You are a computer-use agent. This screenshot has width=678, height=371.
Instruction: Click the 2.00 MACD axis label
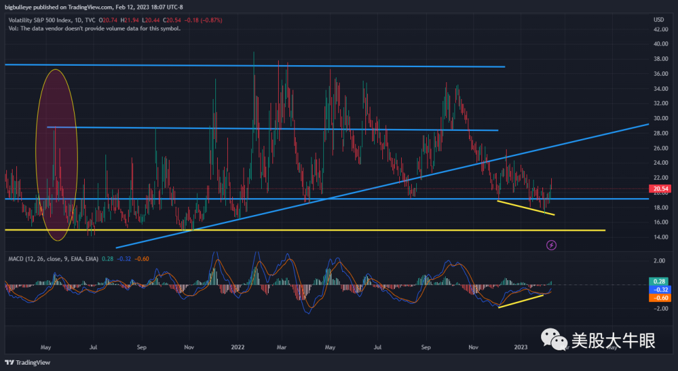click(x=659, y=261)
